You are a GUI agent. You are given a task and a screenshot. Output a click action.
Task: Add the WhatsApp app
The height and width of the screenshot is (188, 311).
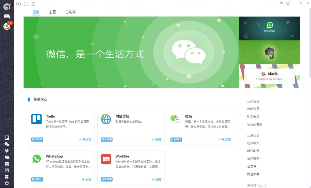tap(87, 179)
